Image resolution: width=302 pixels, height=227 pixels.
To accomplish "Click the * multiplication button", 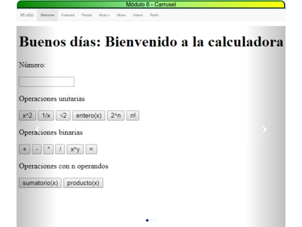I will [49, 149].
